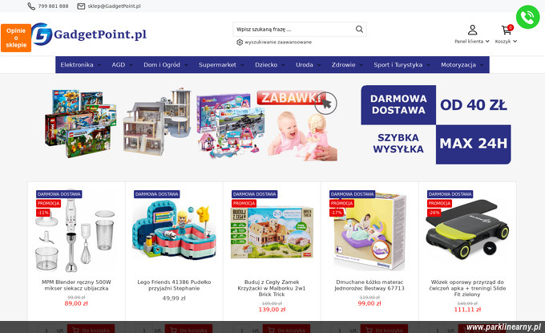Expand the Panel klienta dropdown
Screen dimensions: 545x333
coord(472,42)
